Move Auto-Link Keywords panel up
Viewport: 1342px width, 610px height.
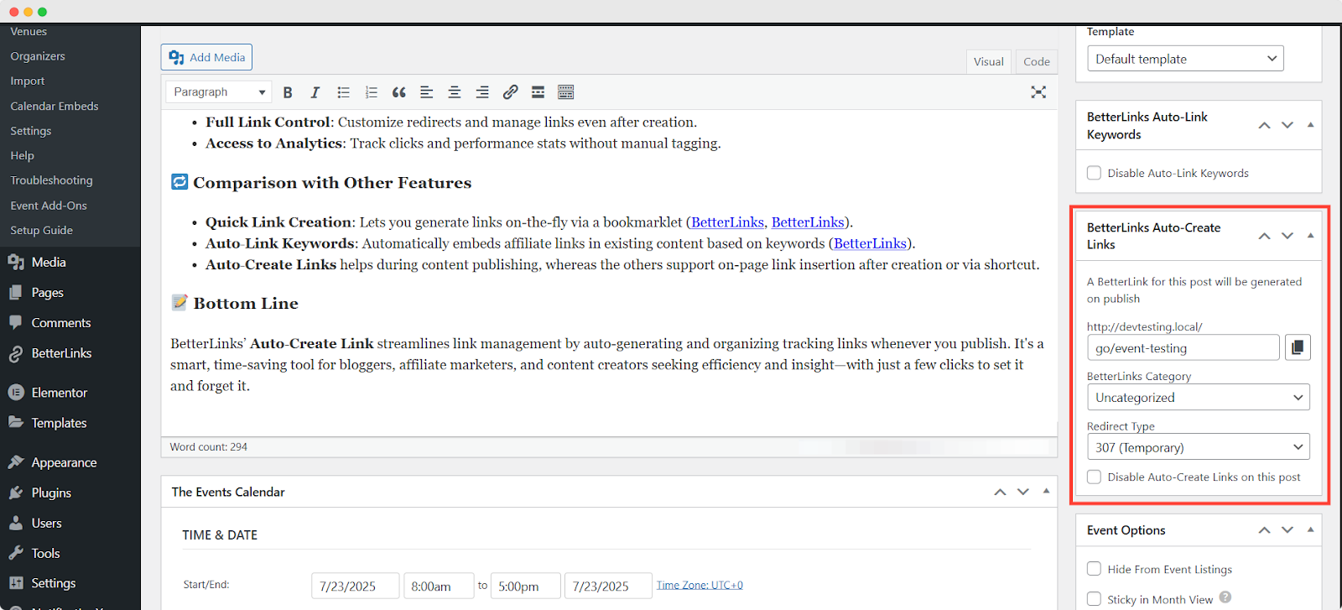pos(1264,125)
